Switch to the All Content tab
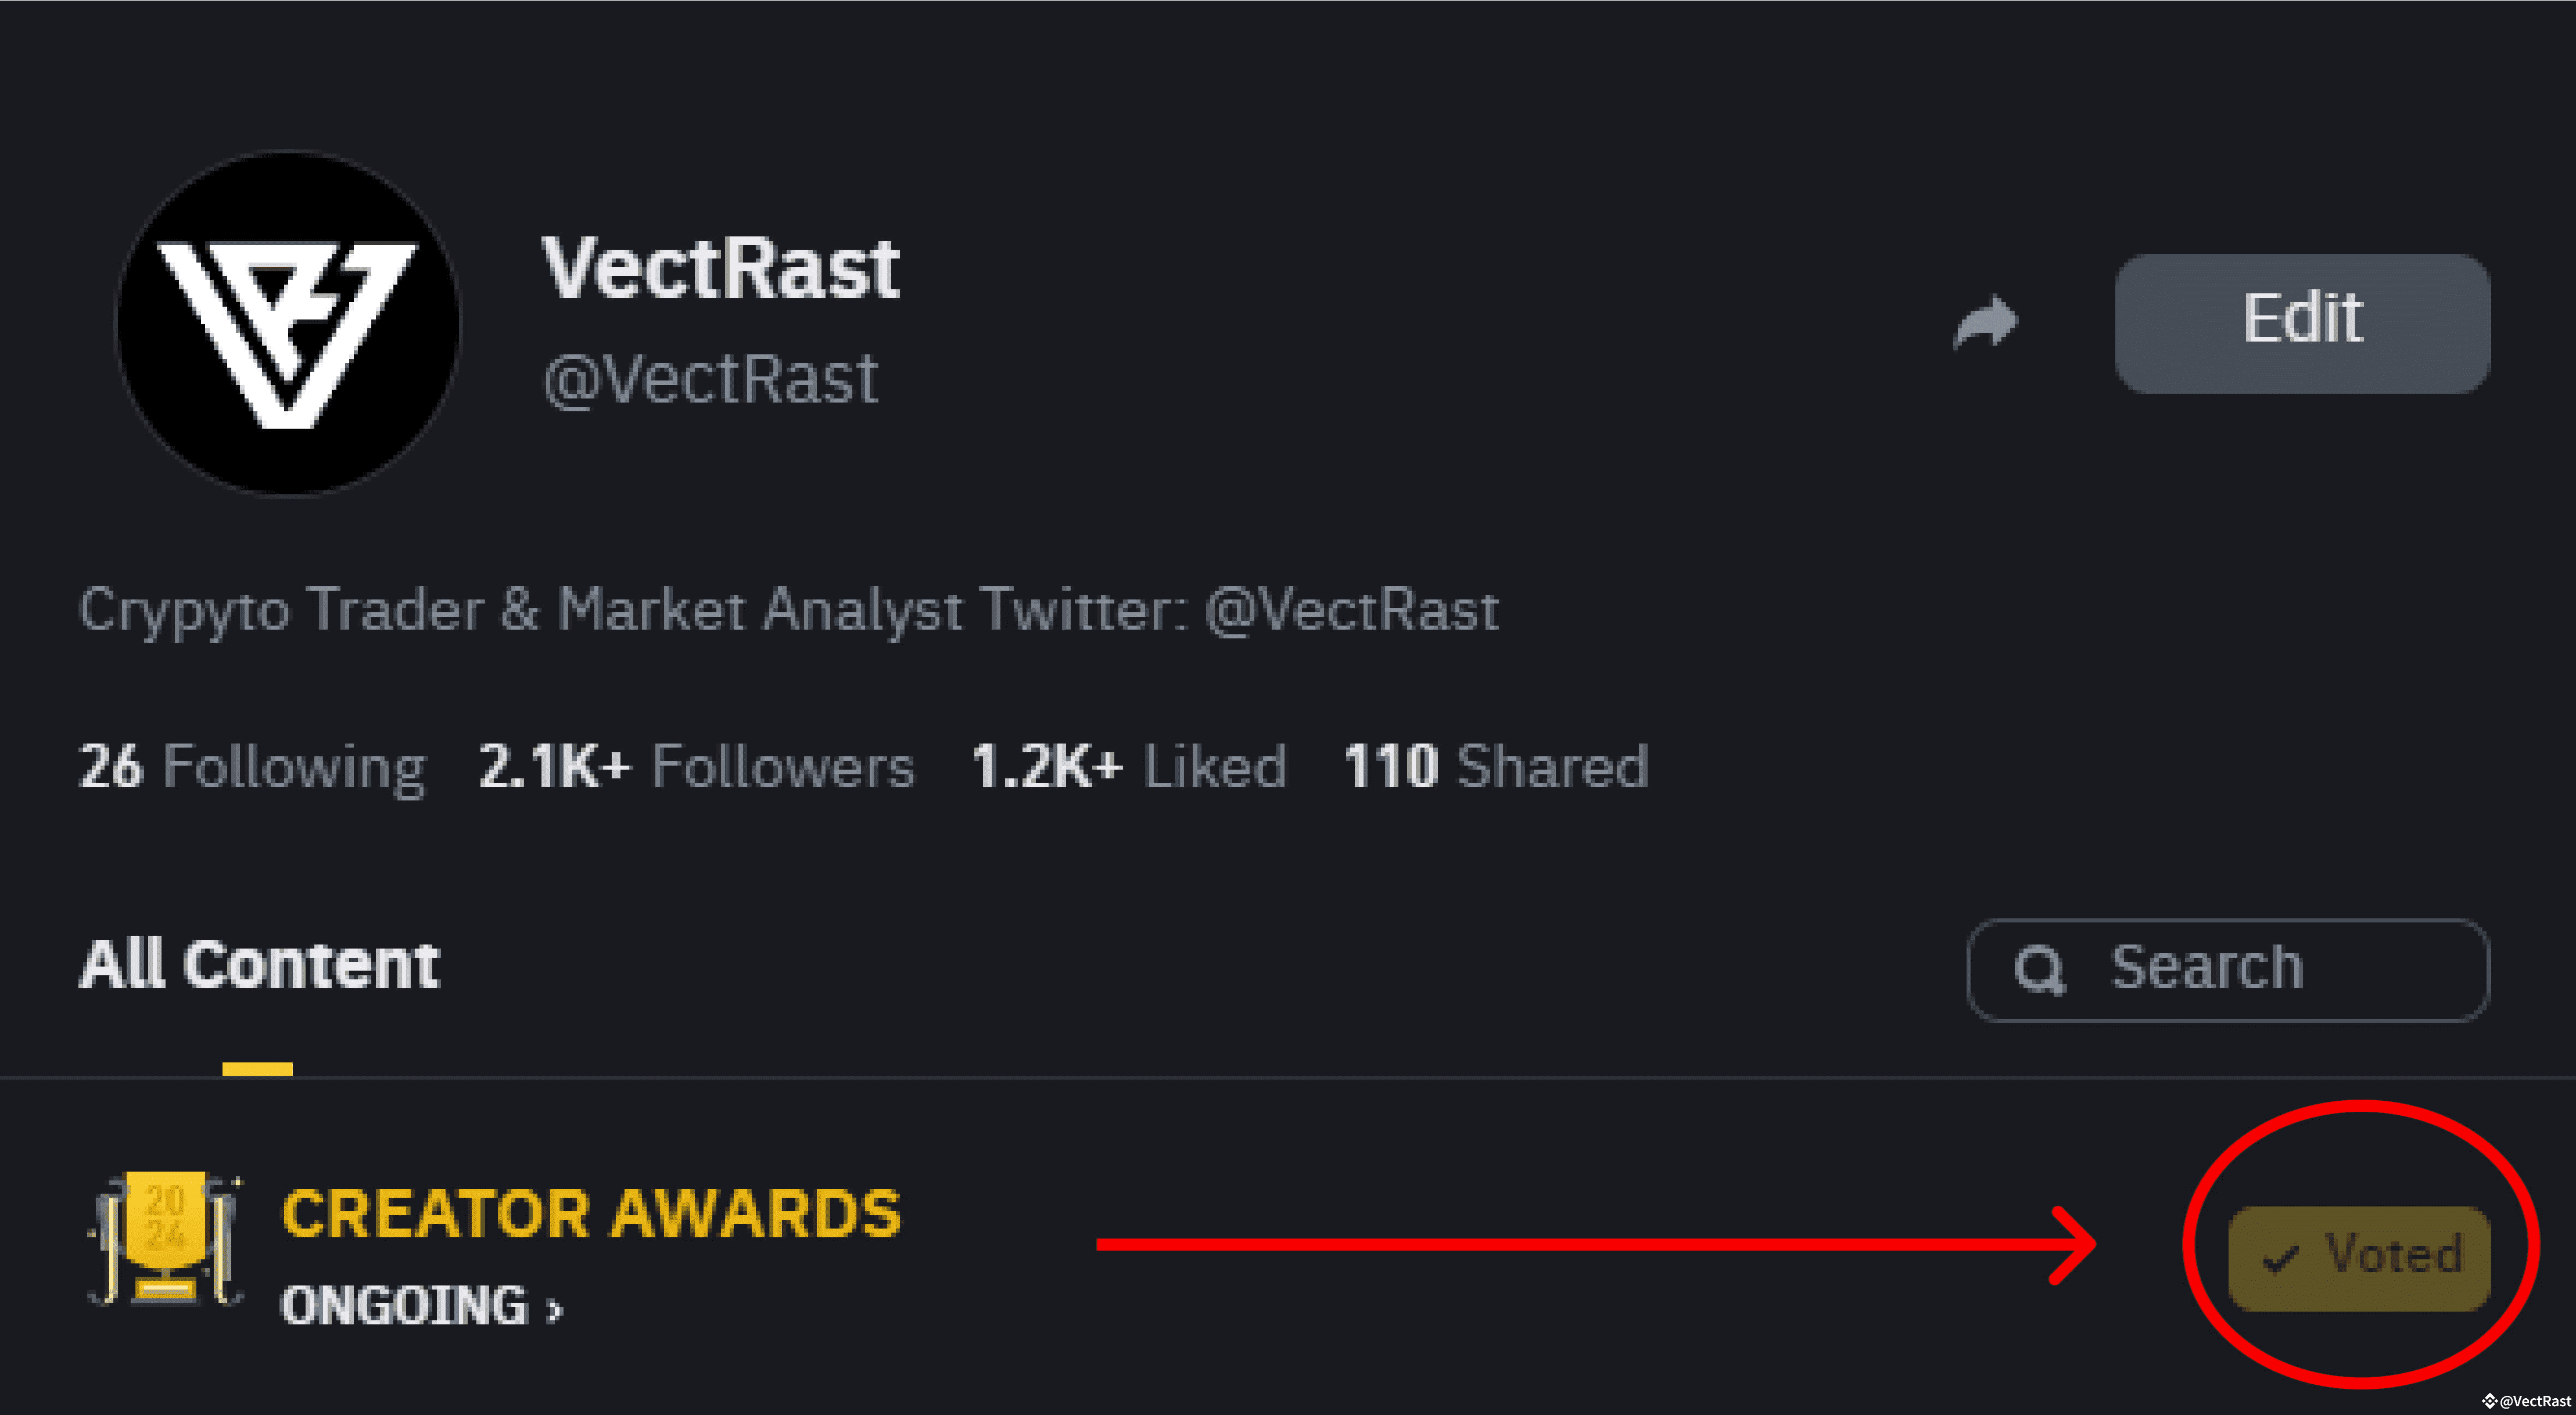The image size is (2576, 1415). [x=259, y=965]
